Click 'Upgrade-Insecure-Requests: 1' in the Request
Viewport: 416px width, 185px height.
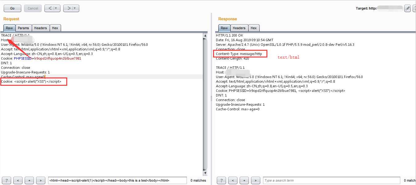[x=25, y=72]
